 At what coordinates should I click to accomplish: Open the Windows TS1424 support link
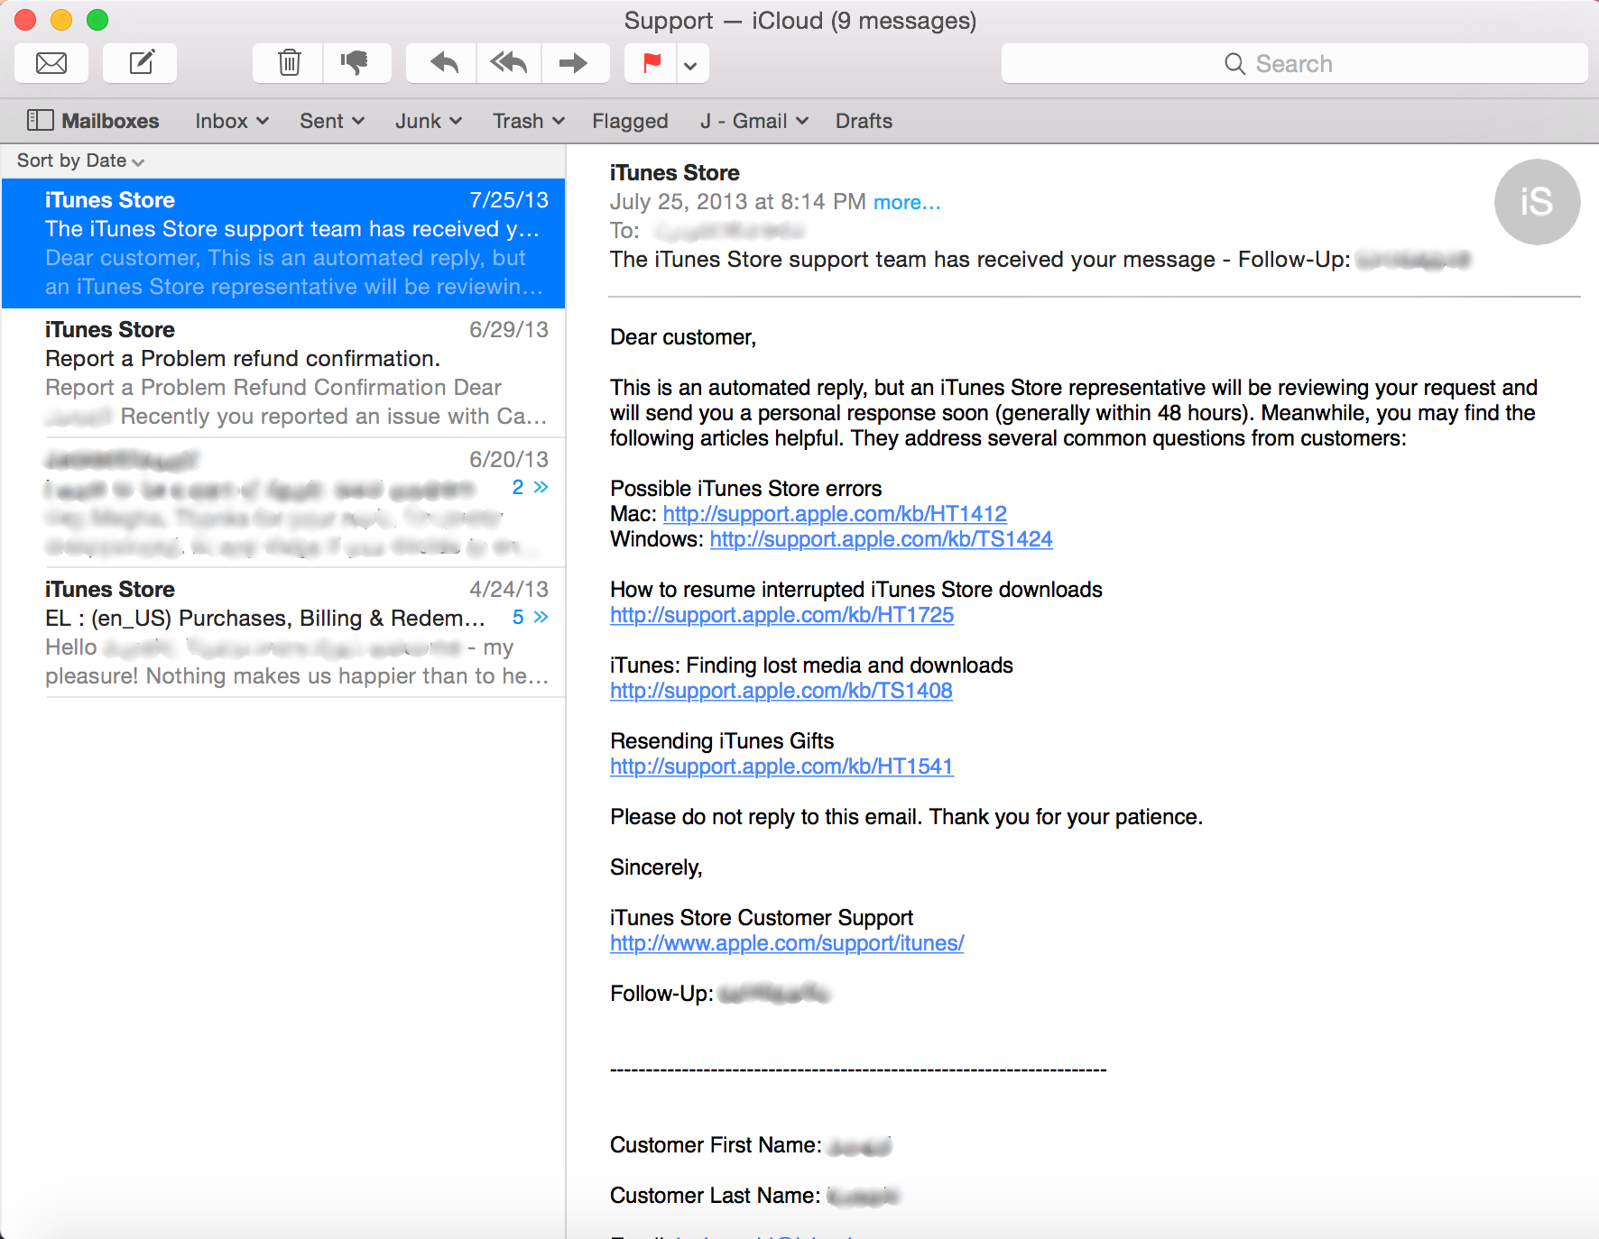[x=881, y=539]
